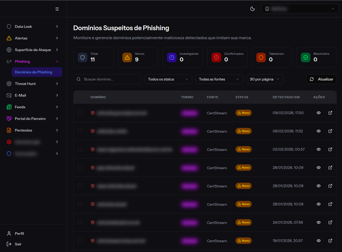This screenshot has width=342, height=252.
Task: Select the Feeds sidebar icon
Action: pos(9,107)
